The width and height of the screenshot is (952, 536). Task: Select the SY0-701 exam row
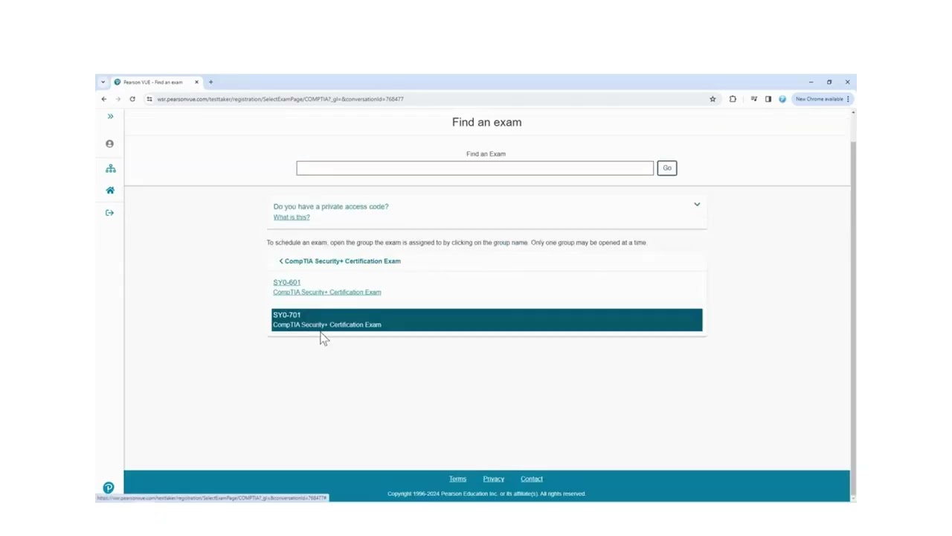[486, 320]
